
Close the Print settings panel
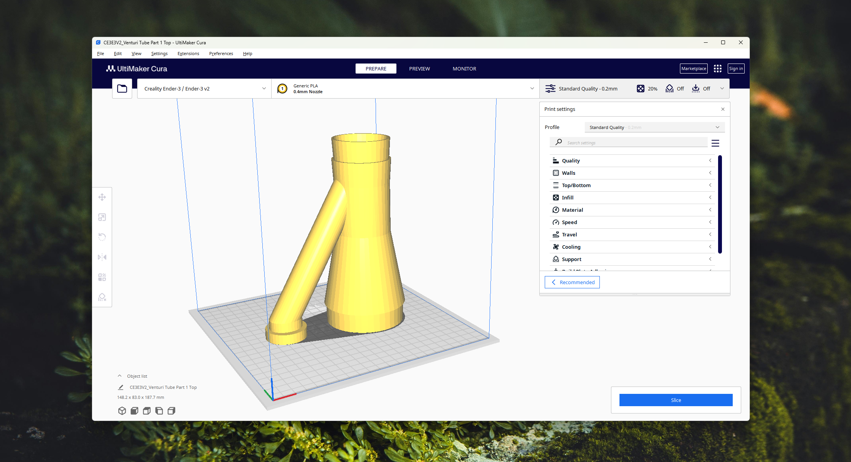click(x=723, y=109)
